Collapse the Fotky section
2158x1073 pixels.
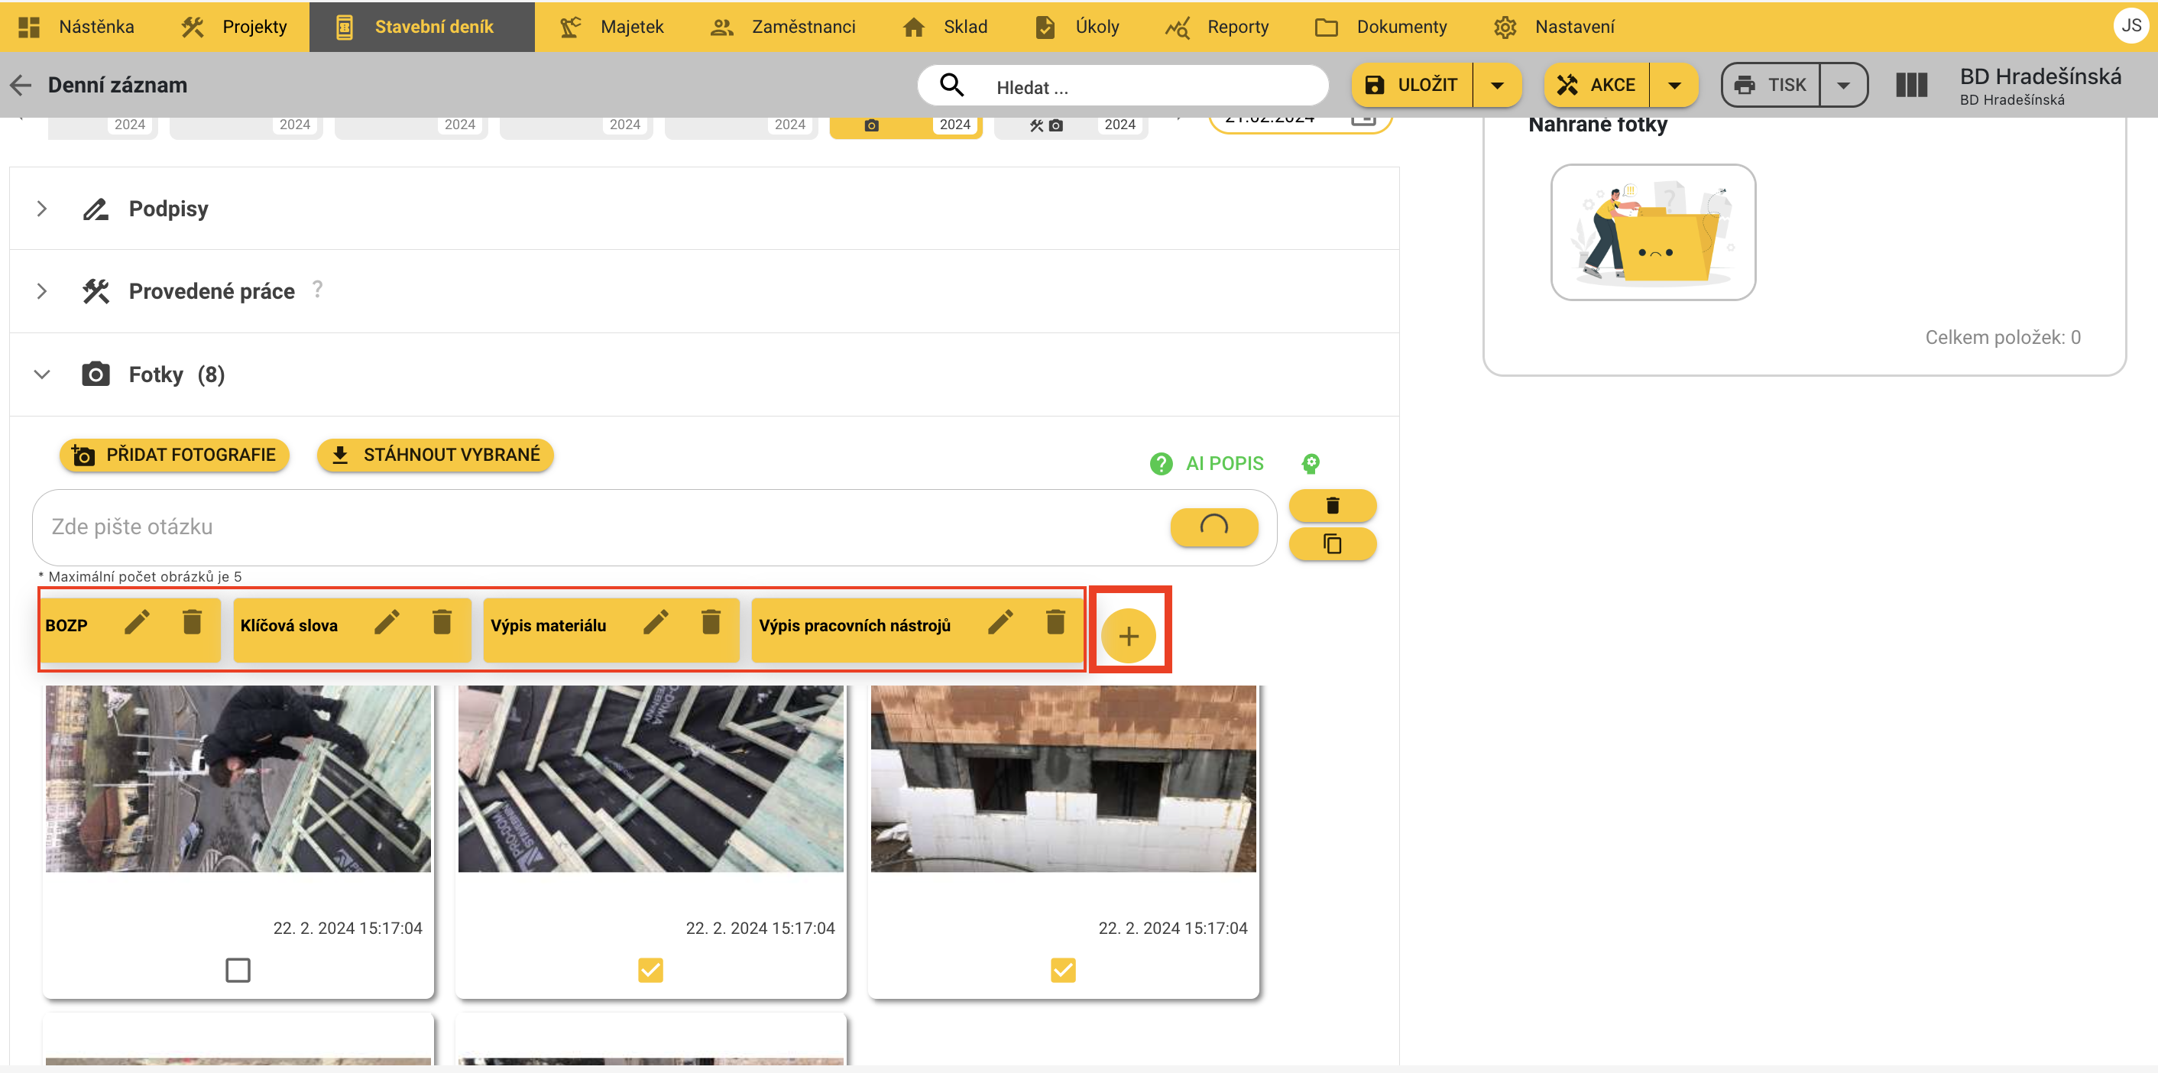click(42, 374)
